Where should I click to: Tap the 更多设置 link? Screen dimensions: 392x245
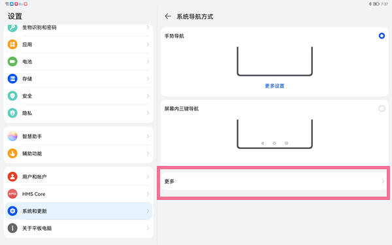274,86
